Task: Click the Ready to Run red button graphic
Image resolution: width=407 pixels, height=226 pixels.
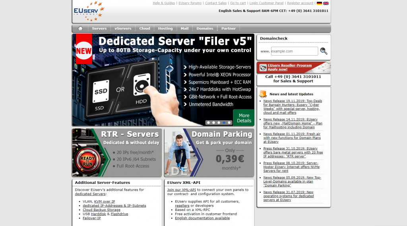Action: [x=87, y=161]
